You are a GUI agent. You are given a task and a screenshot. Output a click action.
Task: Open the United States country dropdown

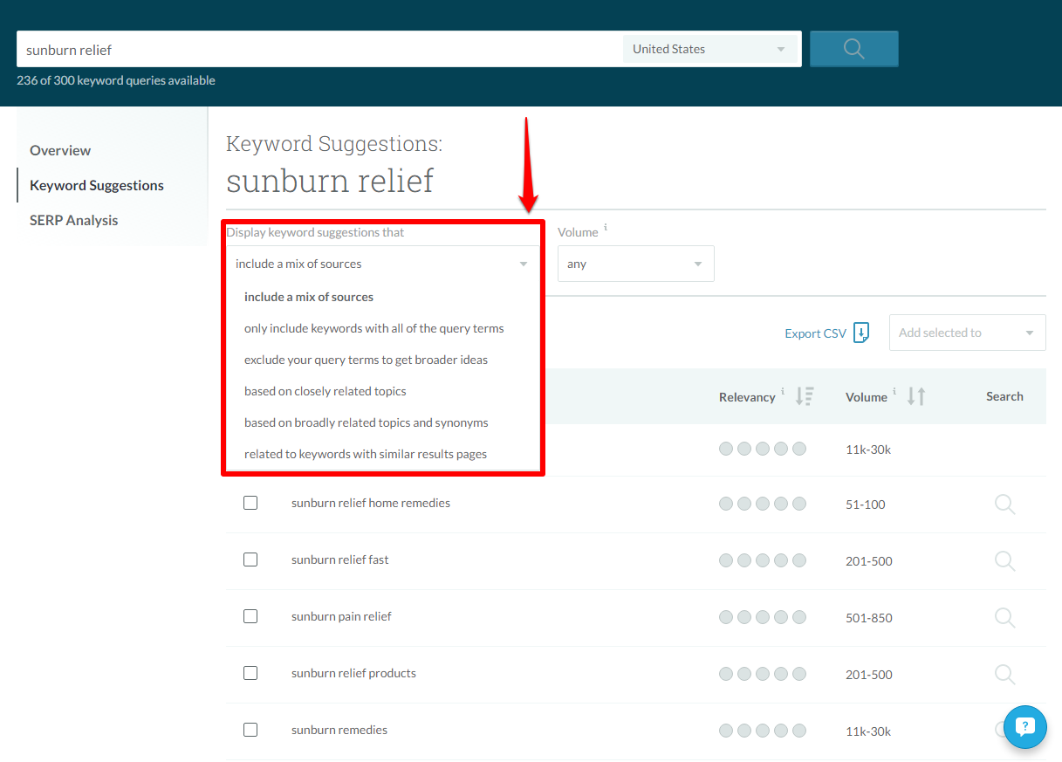[x=709, y=48]
